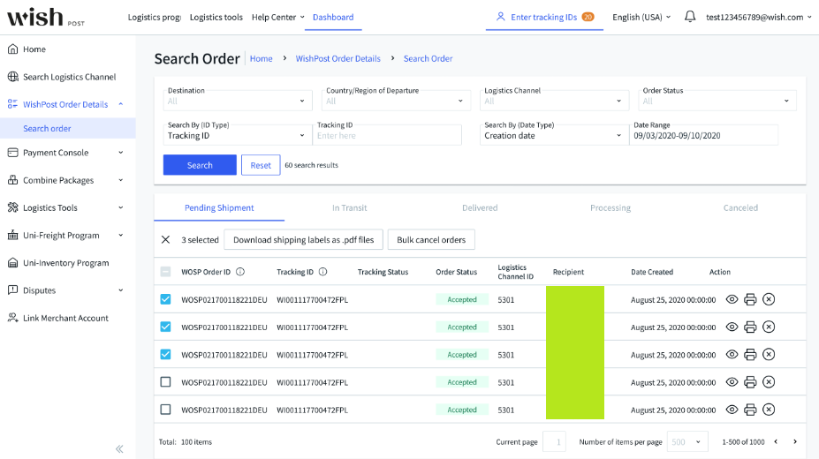Click the info icon next to WOSP Order ID

coord(240,272)
